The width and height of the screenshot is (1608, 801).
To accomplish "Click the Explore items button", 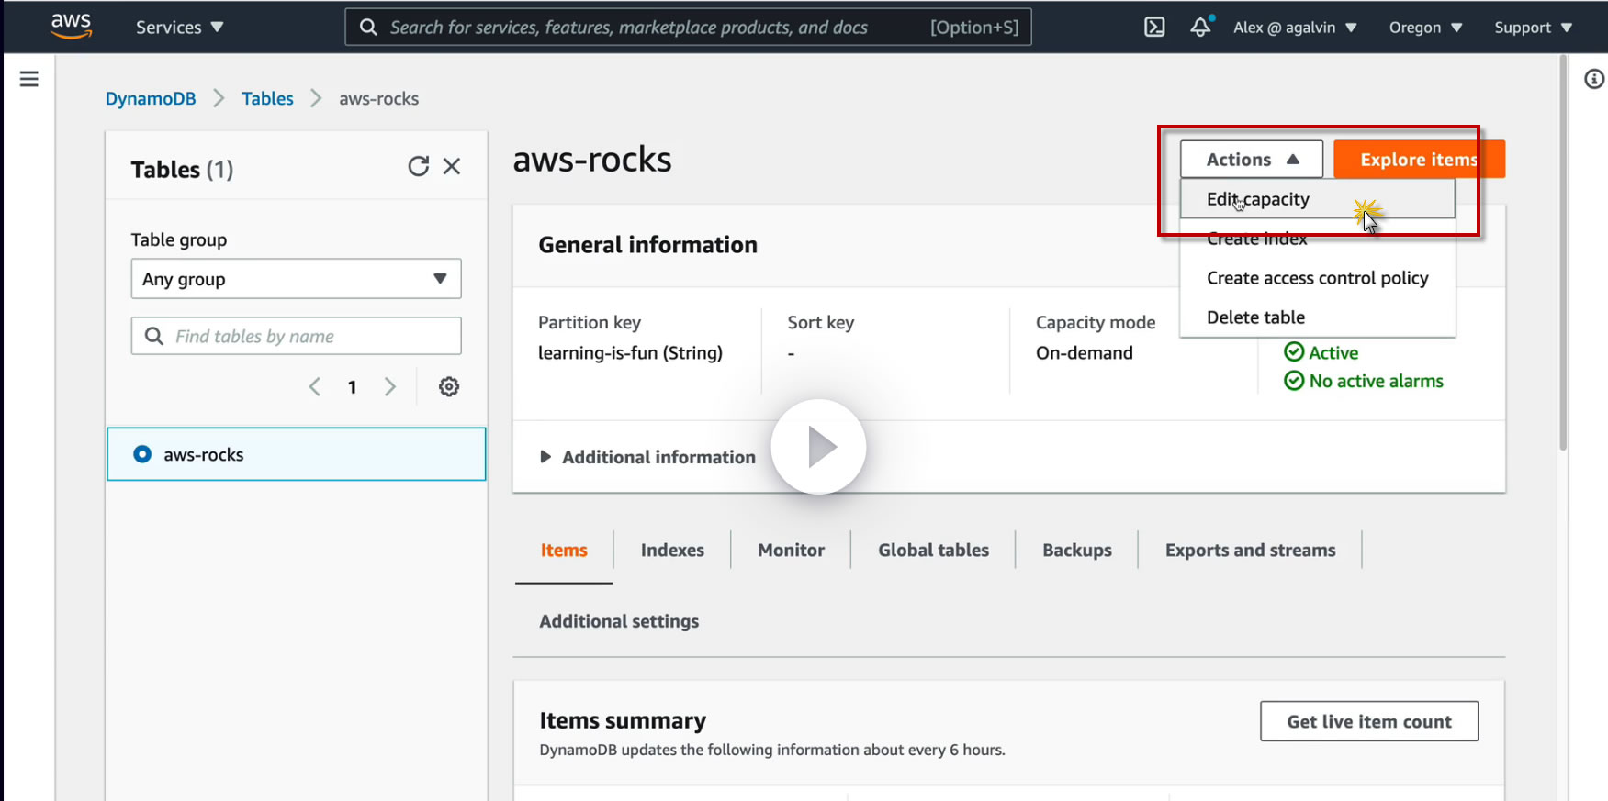I will pyautogui.click(x=1418, y=160).
